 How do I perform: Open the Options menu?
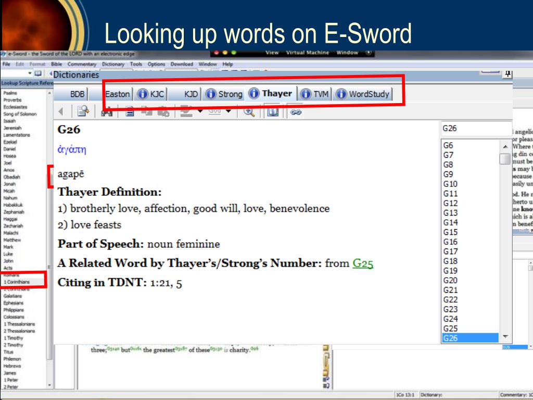156,64
